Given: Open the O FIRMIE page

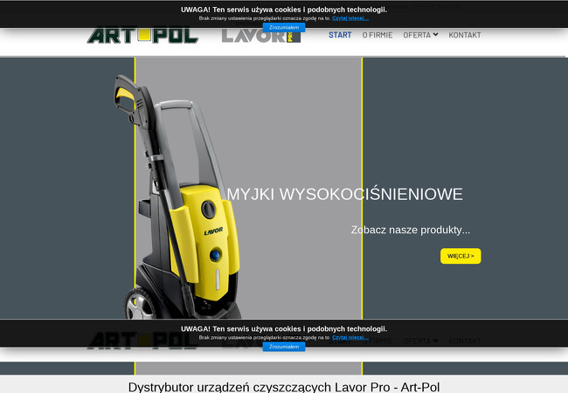Looking at the screenshot, I should click(x=378, y=35).
